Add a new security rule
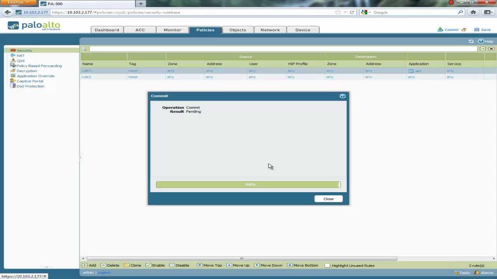 click(x=89, y=265)
